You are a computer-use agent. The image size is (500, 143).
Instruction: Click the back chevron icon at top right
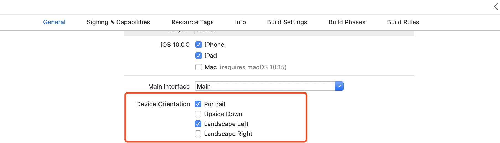pyautogui.click(x=496, y=7)
